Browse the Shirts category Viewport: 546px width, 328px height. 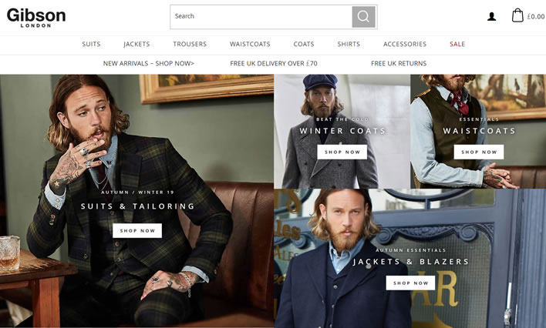click(349, 44)
